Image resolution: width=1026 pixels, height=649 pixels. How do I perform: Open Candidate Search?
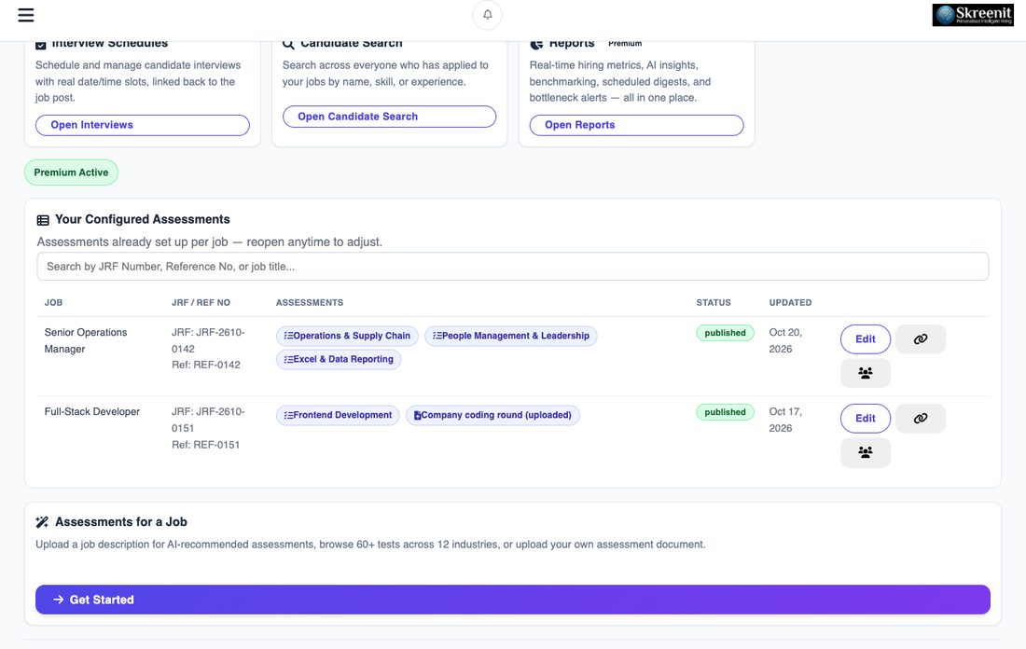[x=389, y=117]
